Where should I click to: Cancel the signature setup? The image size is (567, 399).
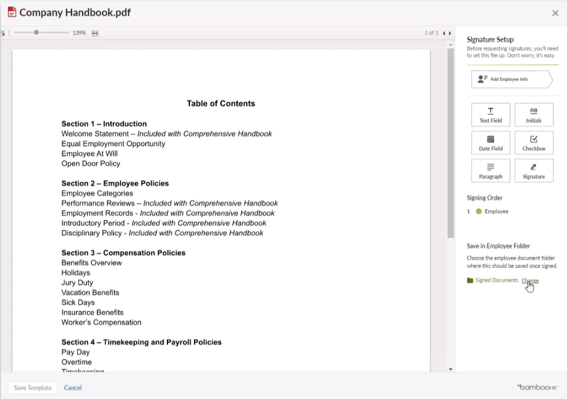[x=73, y=388]
